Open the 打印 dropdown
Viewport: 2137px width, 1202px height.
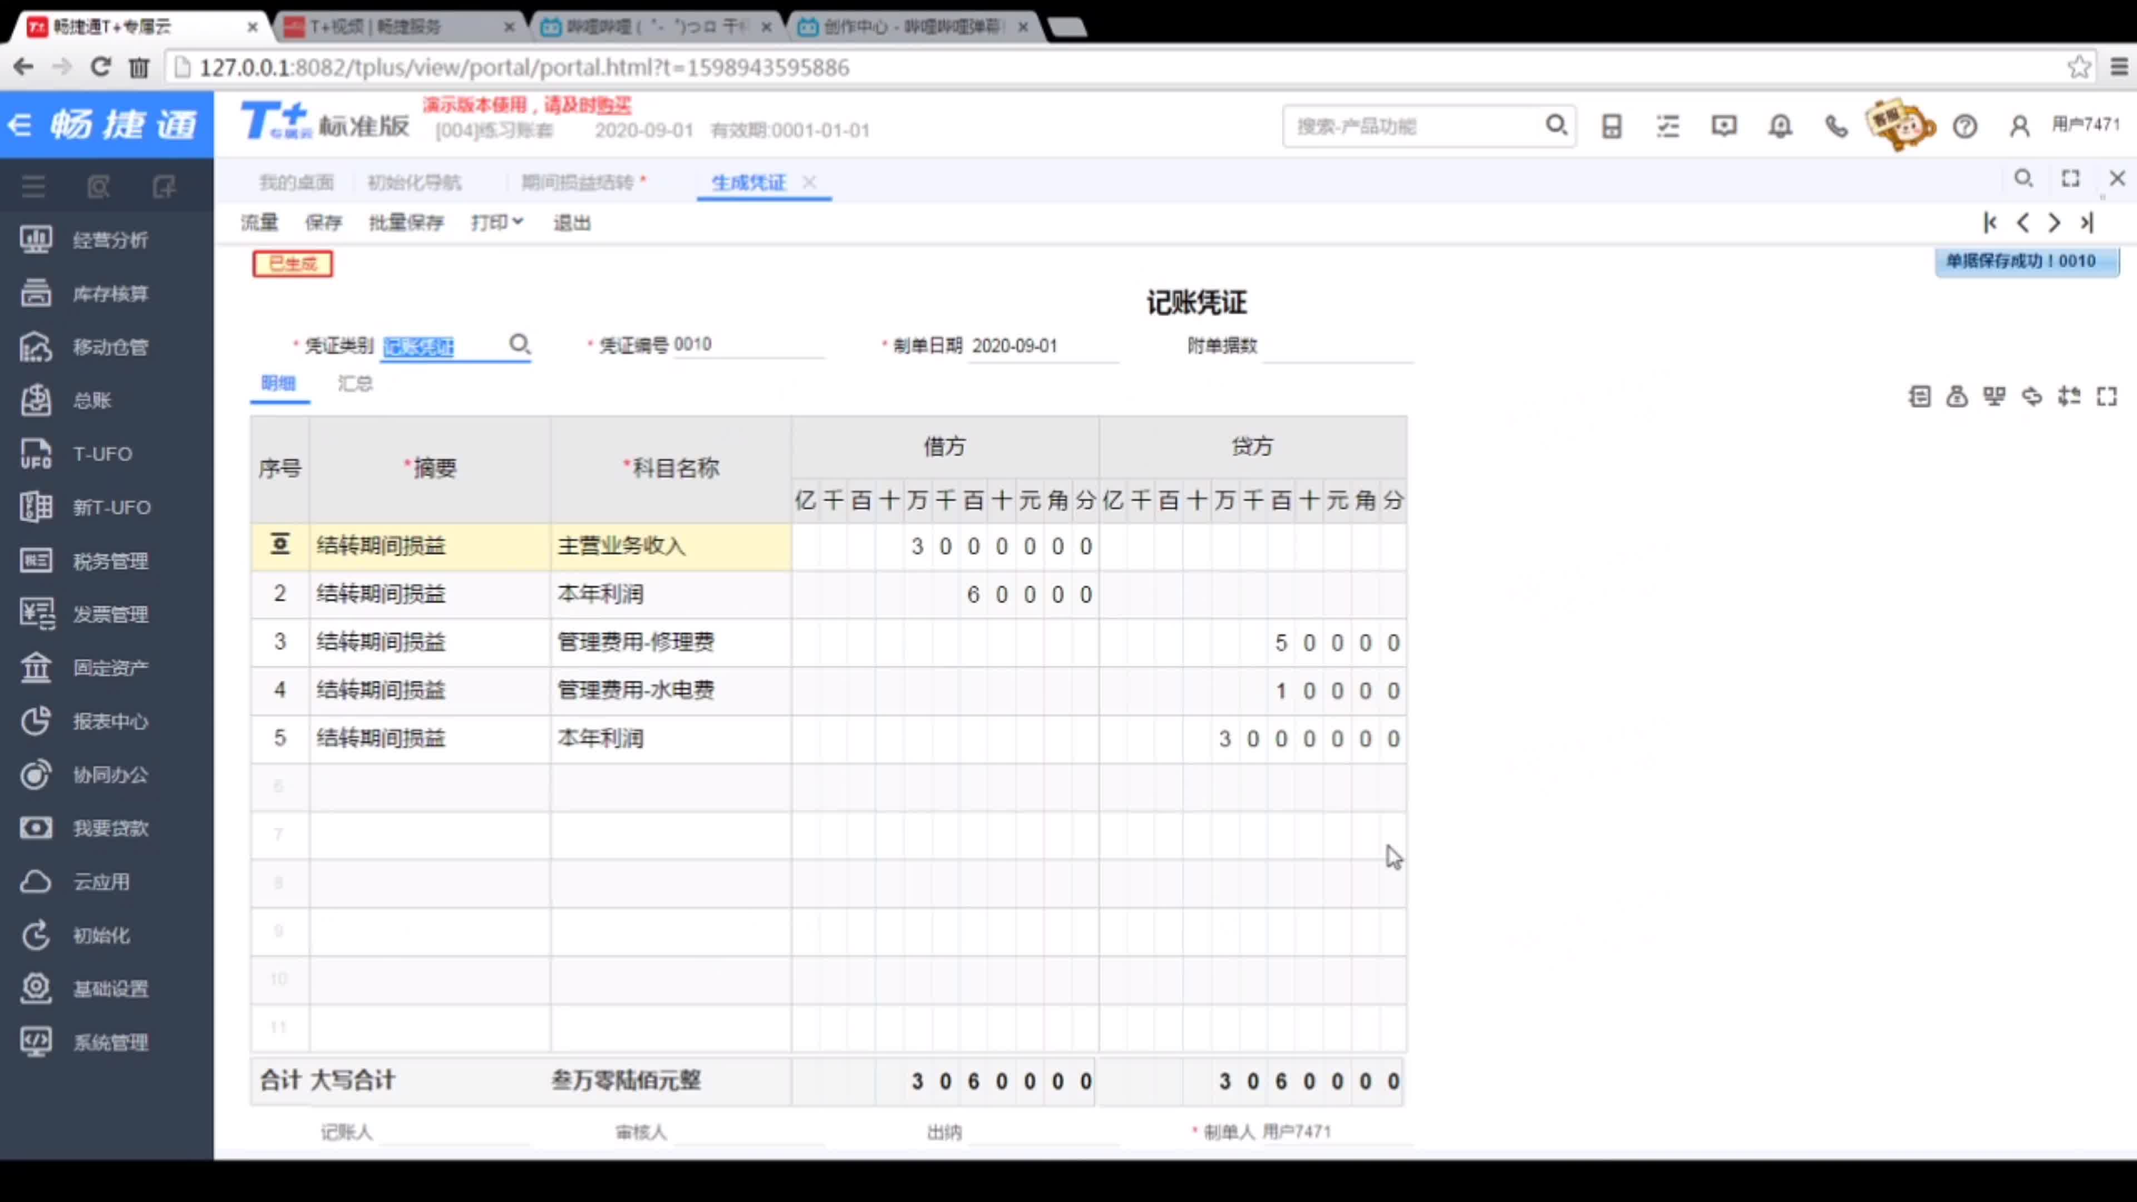[497, 223]
